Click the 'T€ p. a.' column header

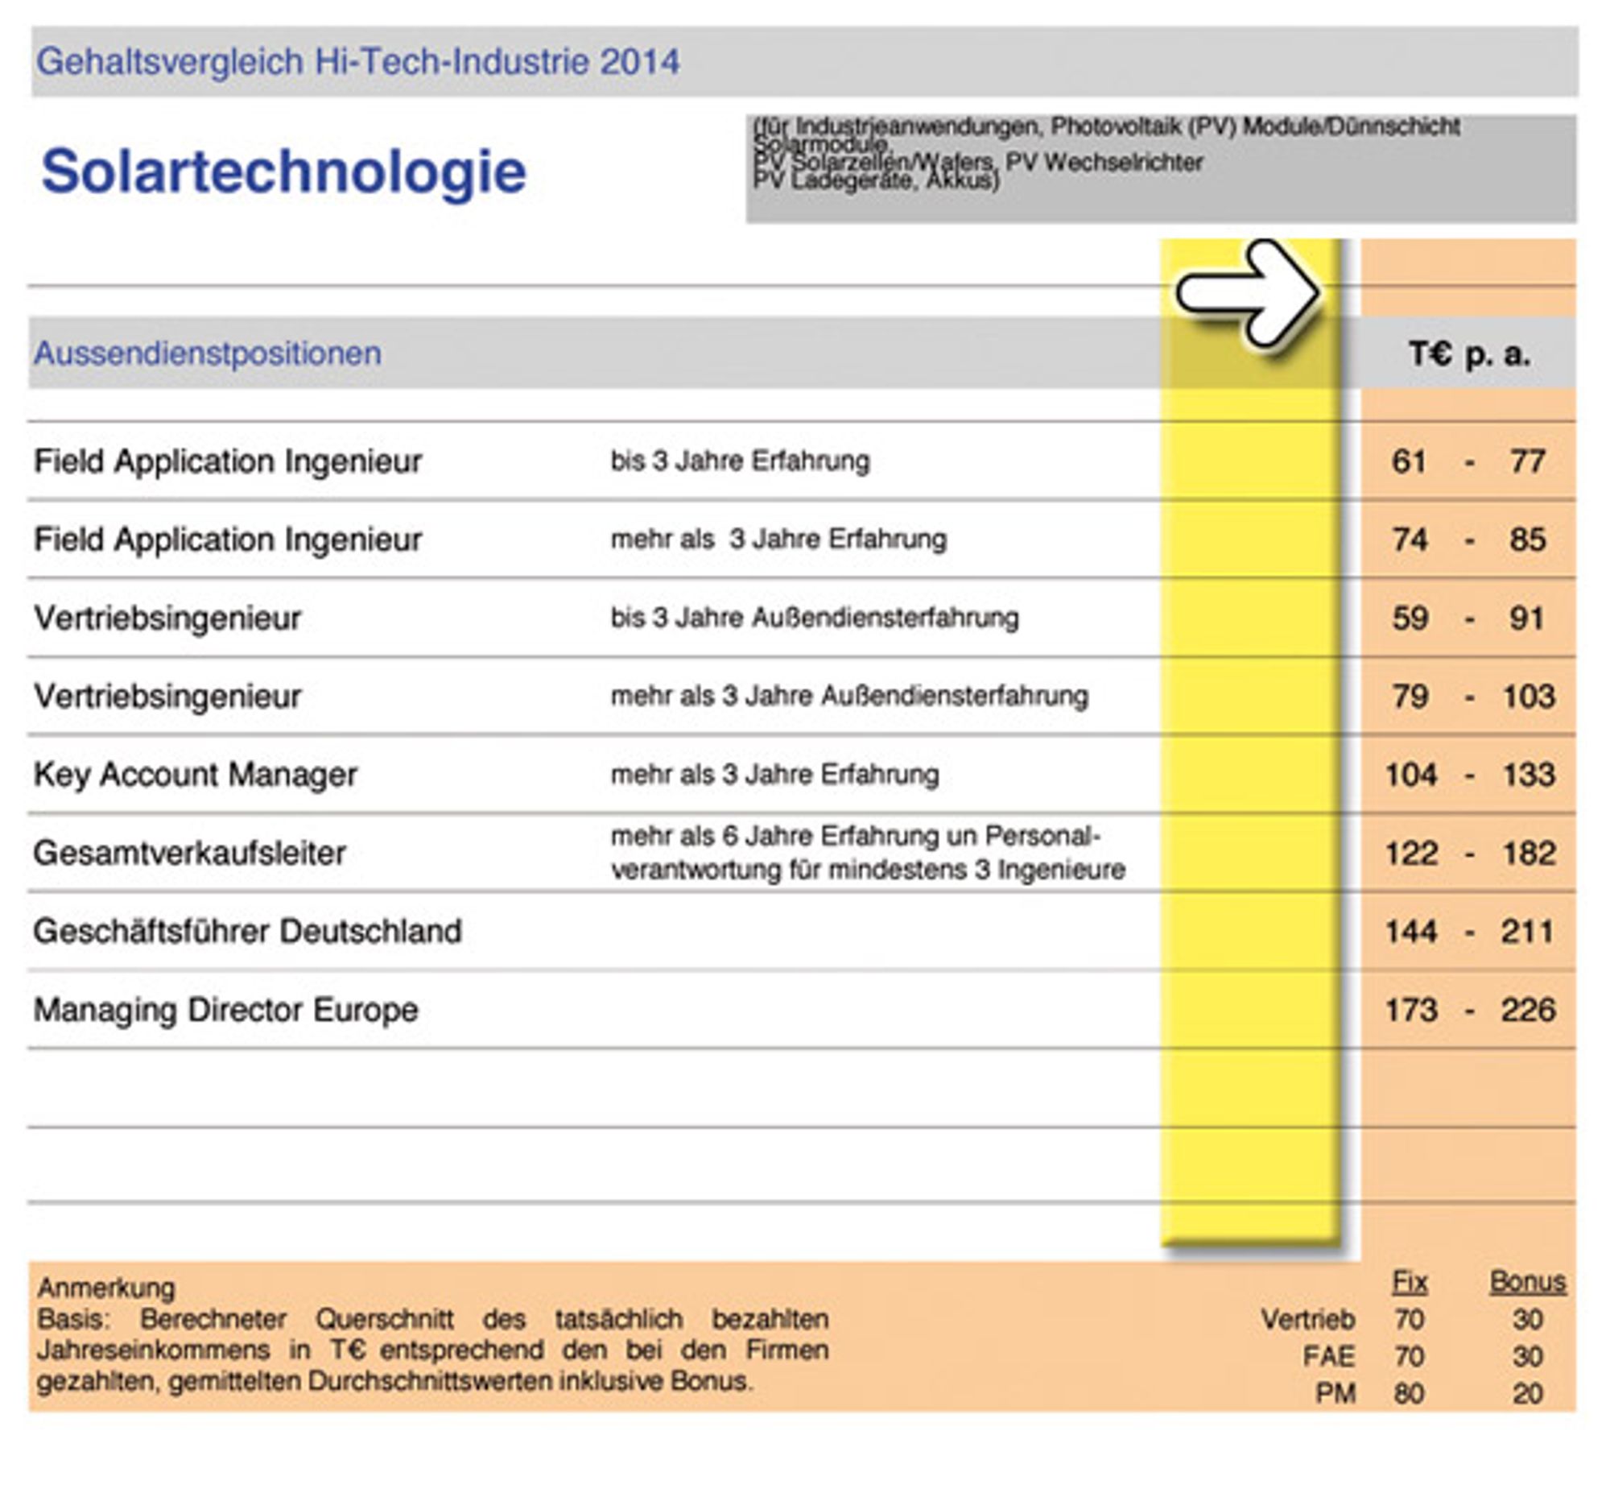pyautogui.click(x=1470, y=354)
